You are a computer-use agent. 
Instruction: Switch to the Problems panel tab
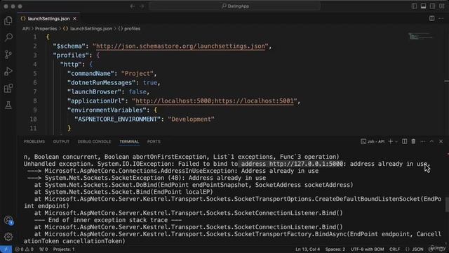[x=34, y=141]
